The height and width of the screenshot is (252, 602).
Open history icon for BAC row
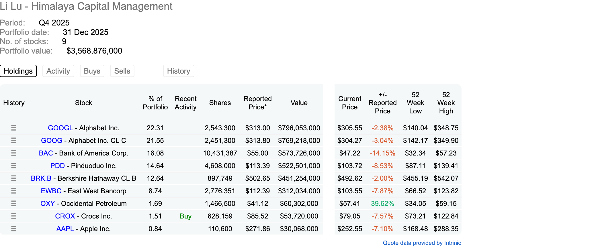tap(14, 153)
